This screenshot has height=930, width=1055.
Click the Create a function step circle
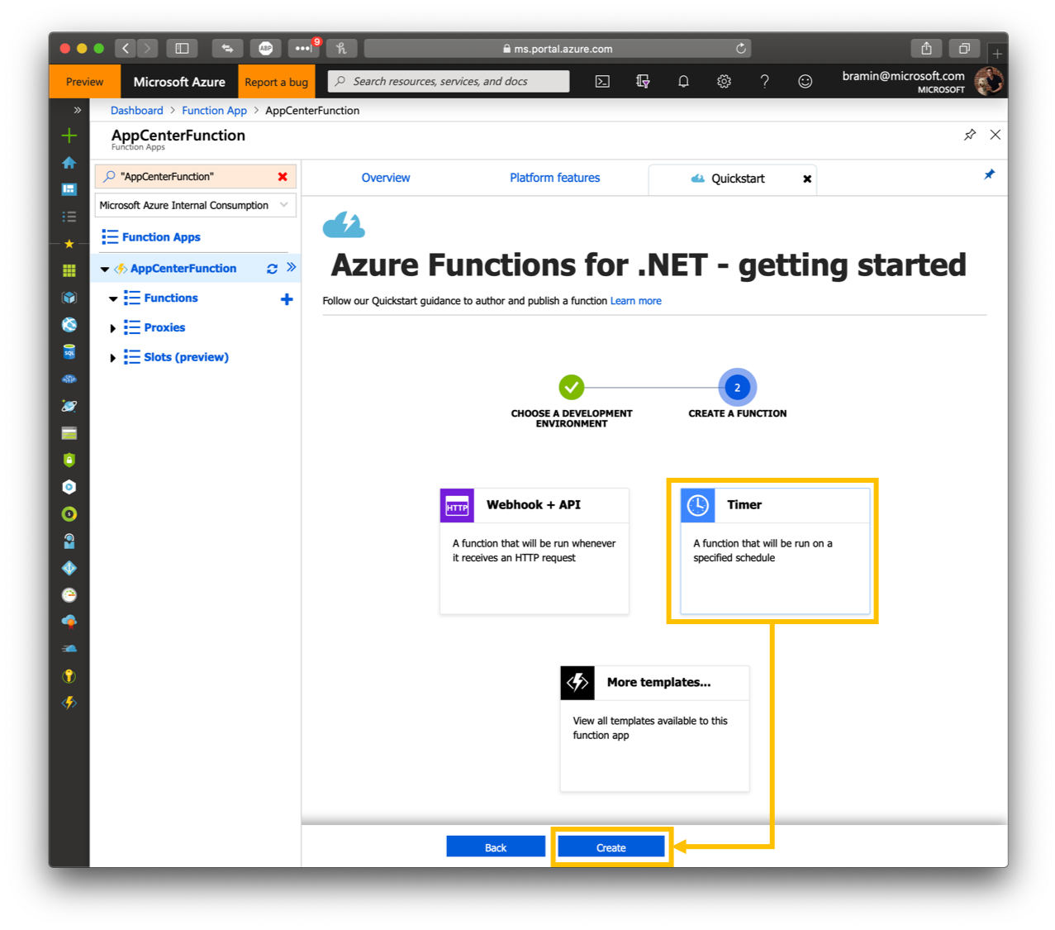(737, 387)
